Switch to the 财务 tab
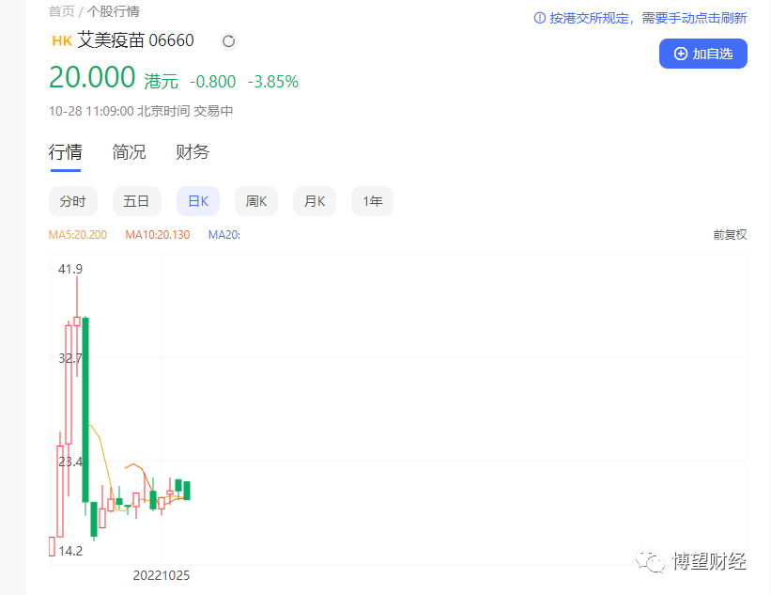Viewport: 771px width, 595px height. (193, 152)
